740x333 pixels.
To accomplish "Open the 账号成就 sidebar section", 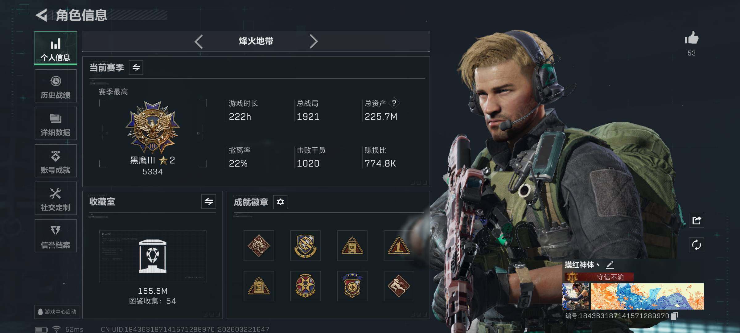I will tap(55, 161).
